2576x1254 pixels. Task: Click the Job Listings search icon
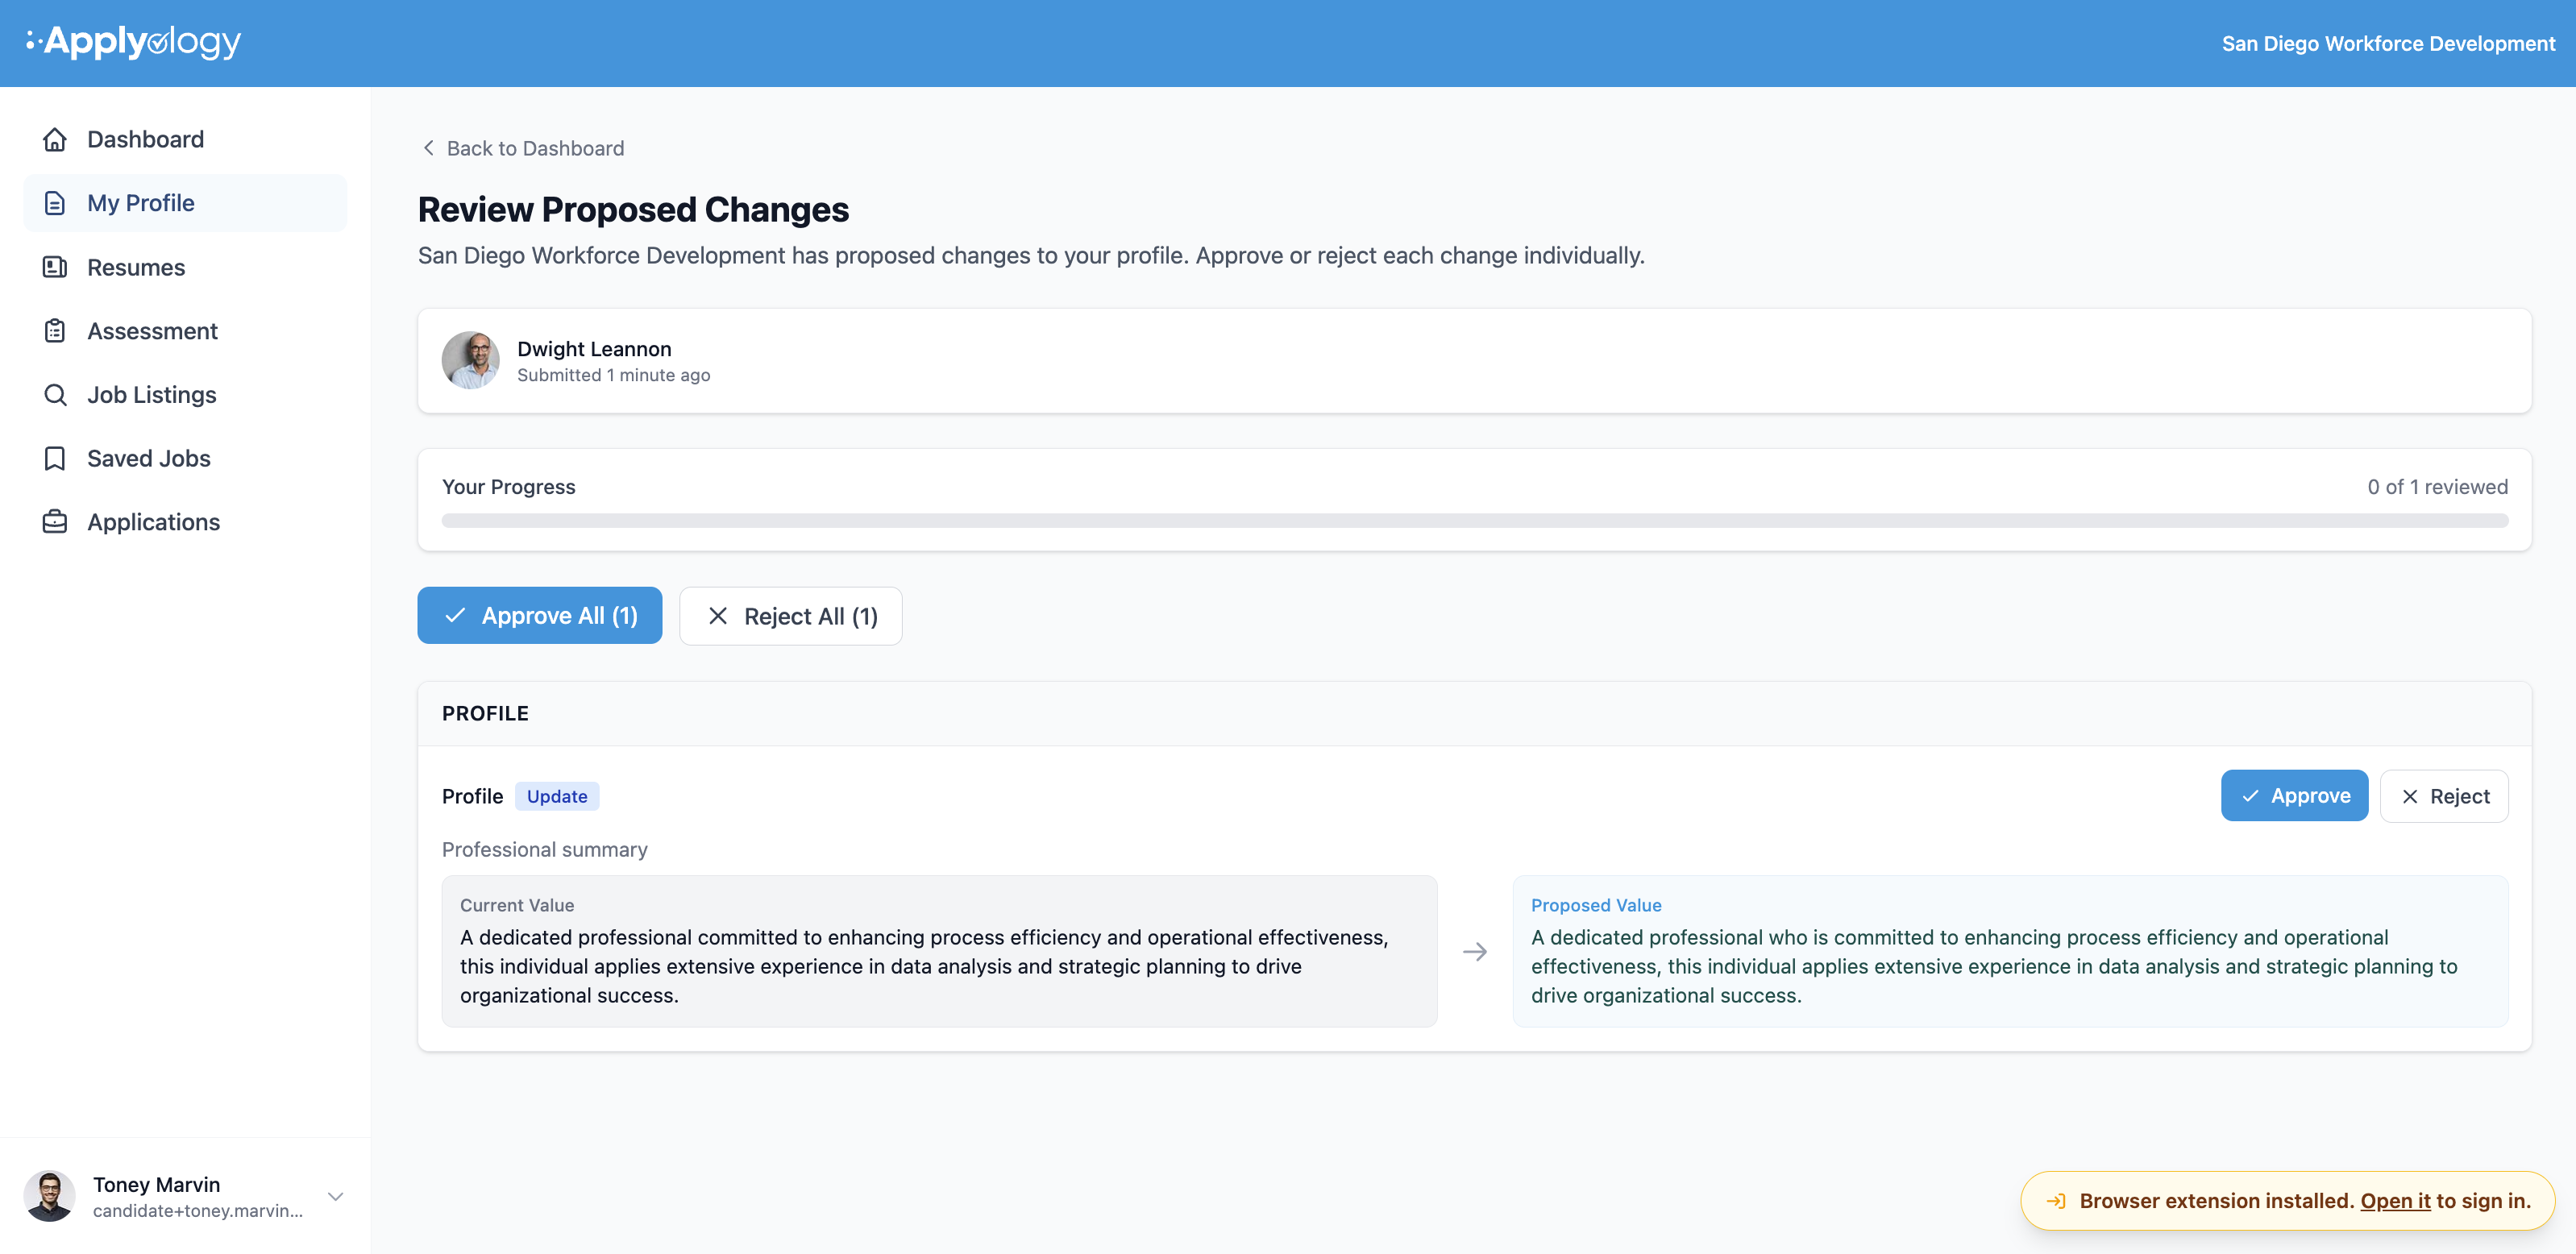(55, 395)
